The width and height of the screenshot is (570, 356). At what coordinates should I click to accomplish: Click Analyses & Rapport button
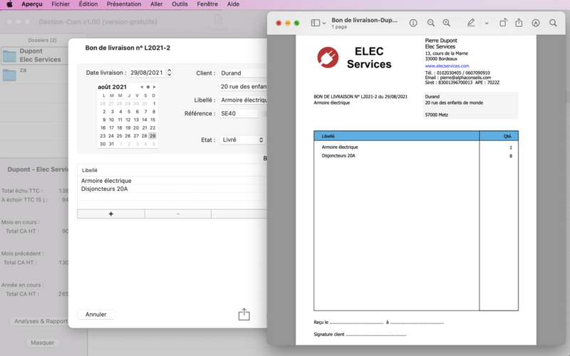(40, 321)
